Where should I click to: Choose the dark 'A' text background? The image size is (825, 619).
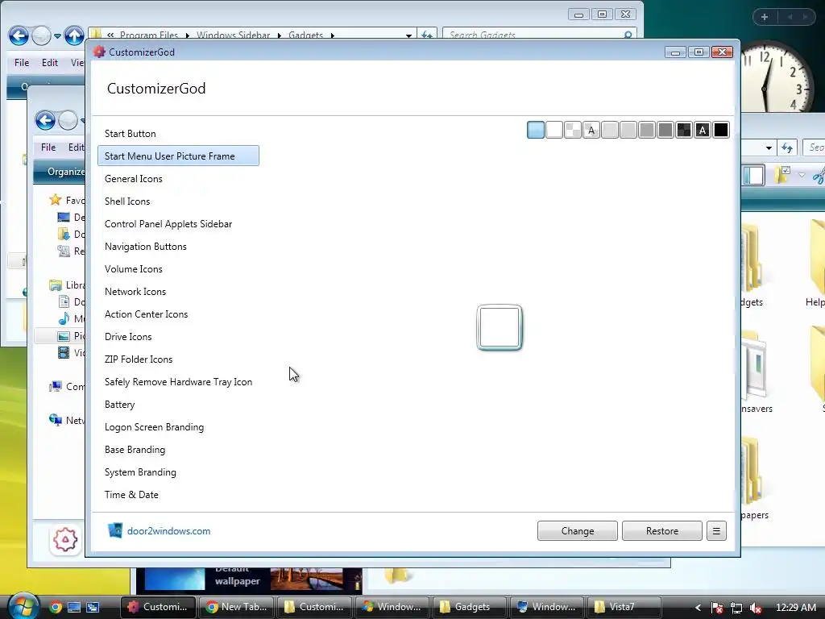click(703, 130)
